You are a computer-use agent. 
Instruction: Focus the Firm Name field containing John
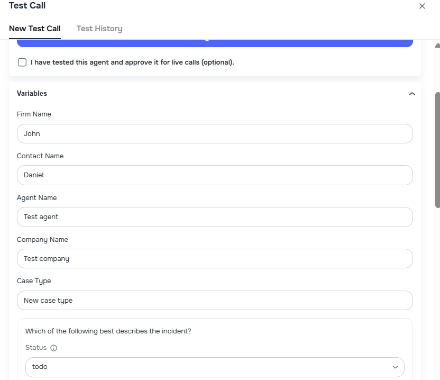215,133
